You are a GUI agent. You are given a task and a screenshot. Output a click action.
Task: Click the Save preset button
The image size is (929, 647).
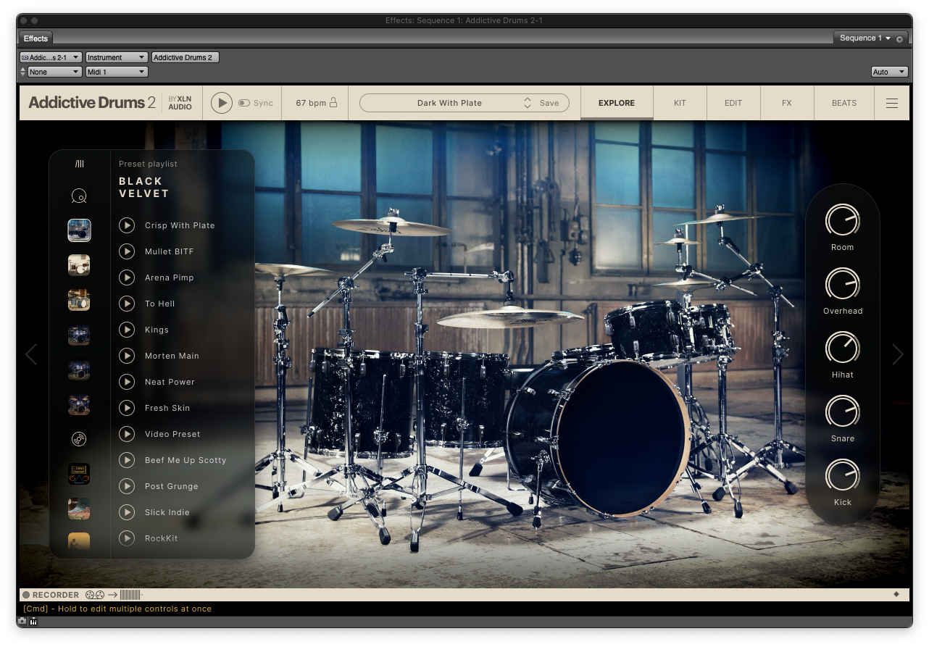tap(549, 103)
